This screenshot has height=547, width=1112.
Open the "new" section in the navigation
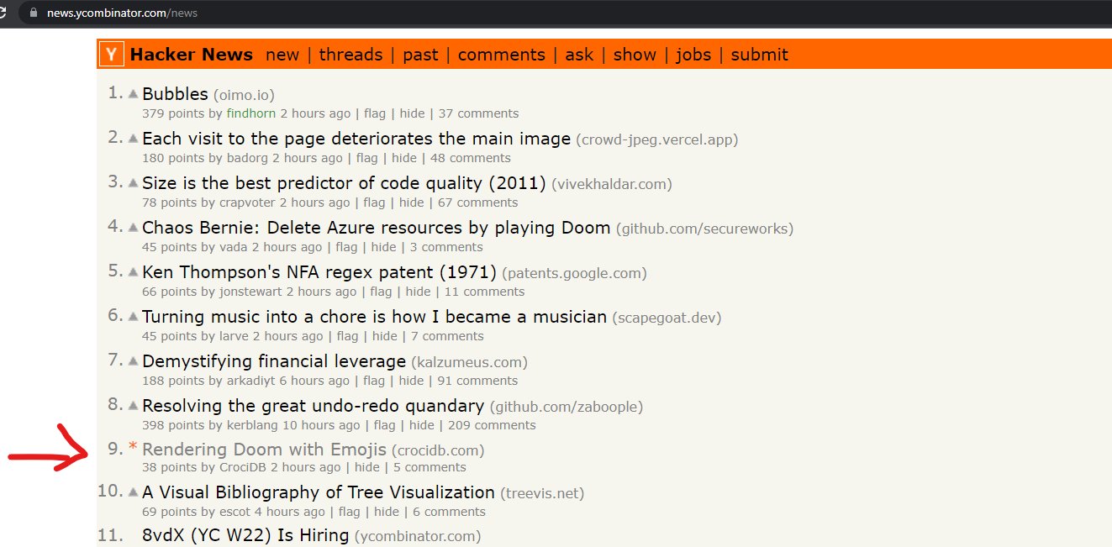click(x=282, y=54)
